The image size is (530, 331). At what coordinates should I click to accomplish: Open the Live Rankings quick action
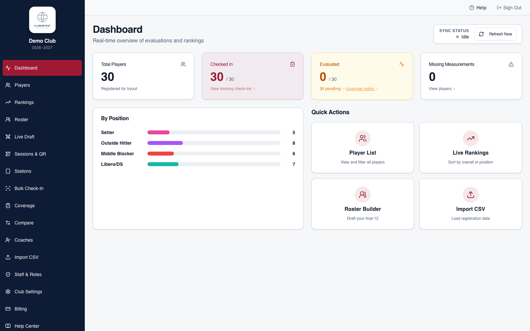pos(471,148)
